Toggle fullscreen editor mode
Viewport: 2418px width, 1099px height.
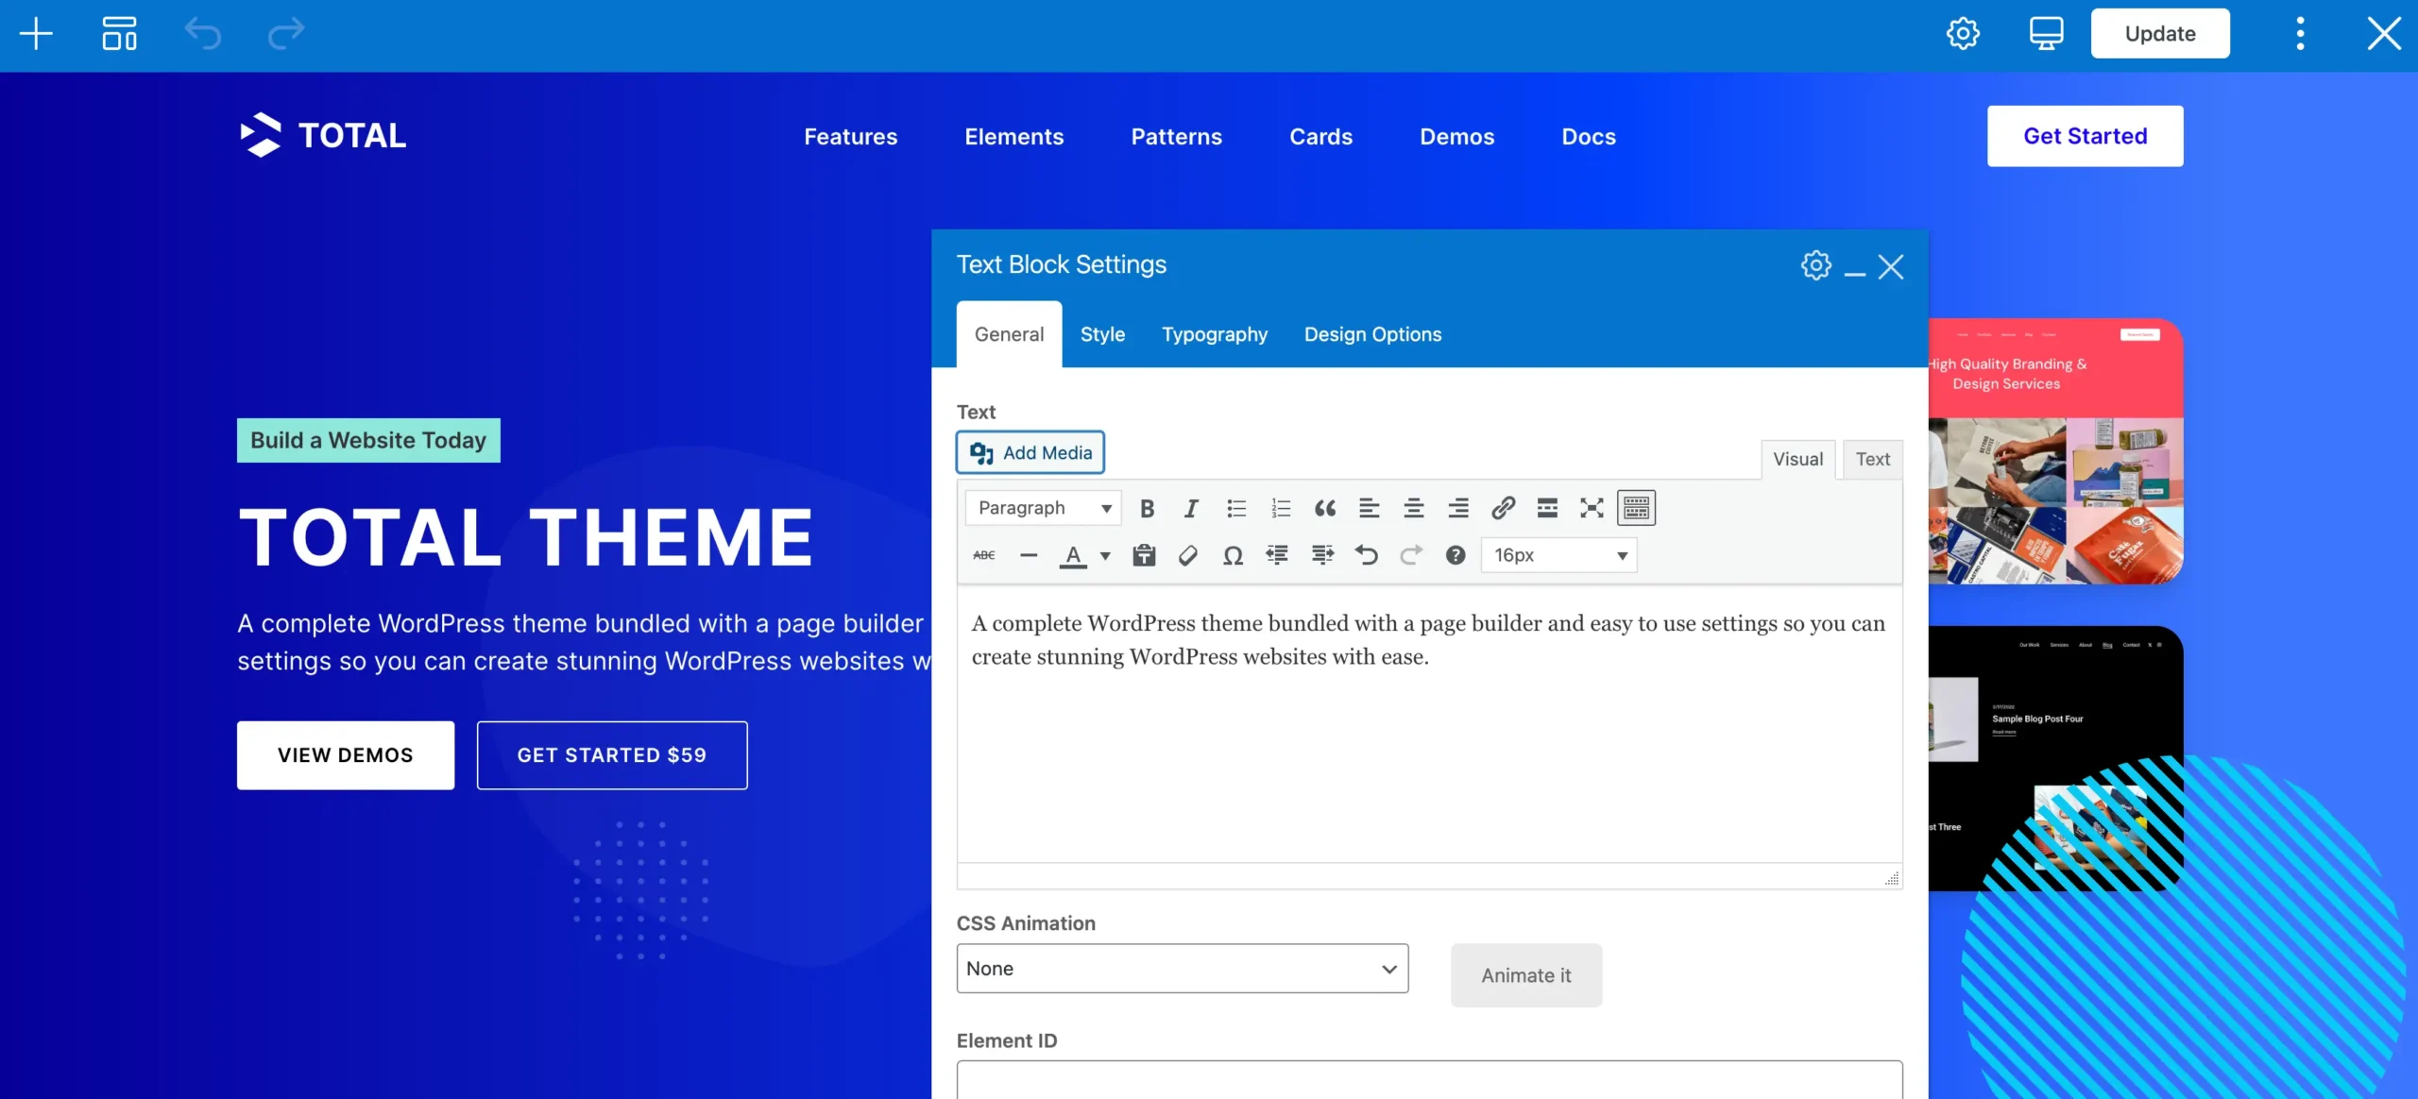(x=1592, y=509)
